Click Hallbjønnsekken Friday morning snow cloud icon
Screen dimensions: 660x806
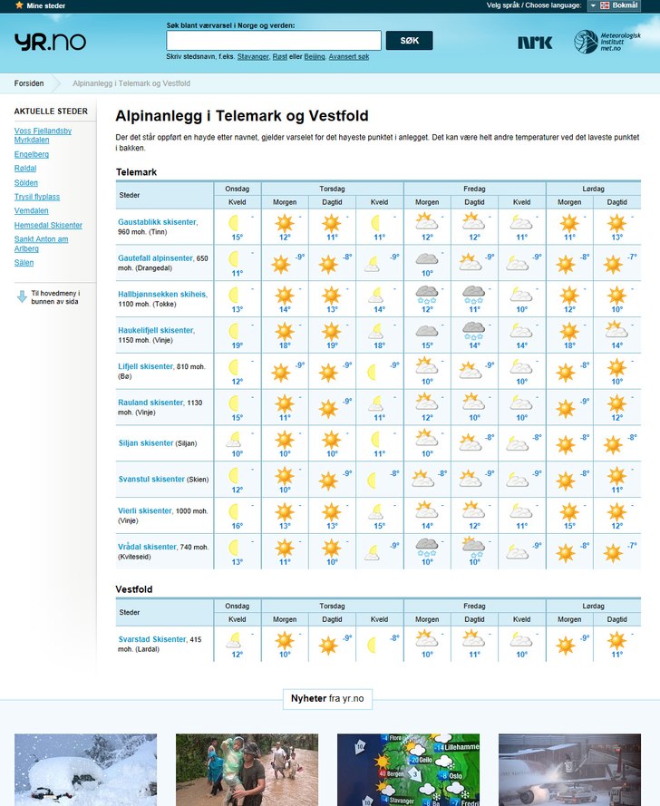(x=426, y=294)
